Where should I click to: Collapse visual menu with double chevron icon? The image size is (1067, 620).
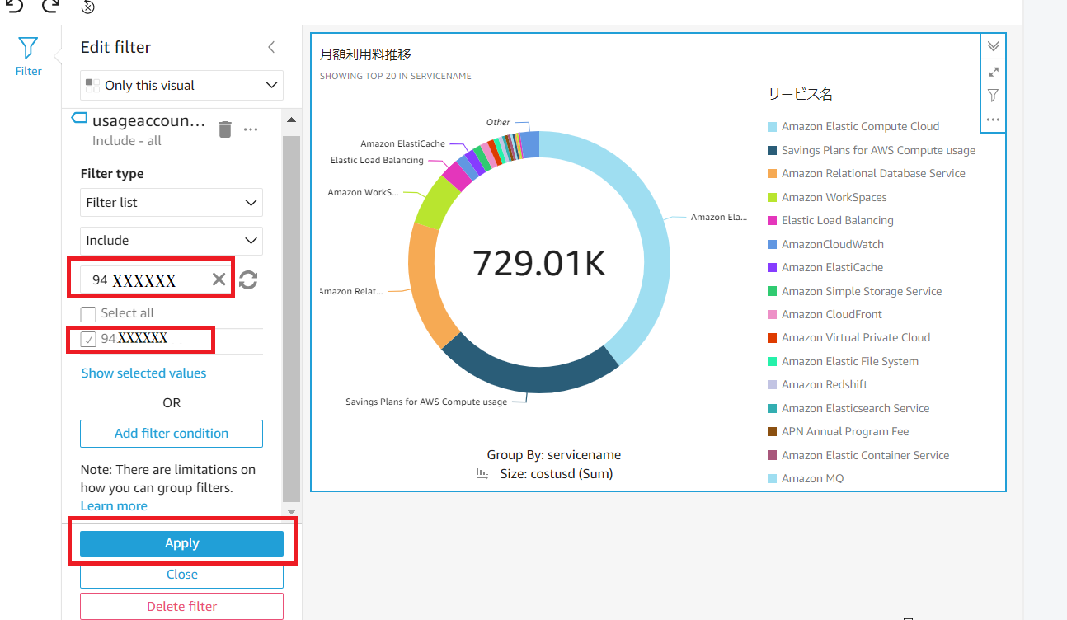point(993,47)
